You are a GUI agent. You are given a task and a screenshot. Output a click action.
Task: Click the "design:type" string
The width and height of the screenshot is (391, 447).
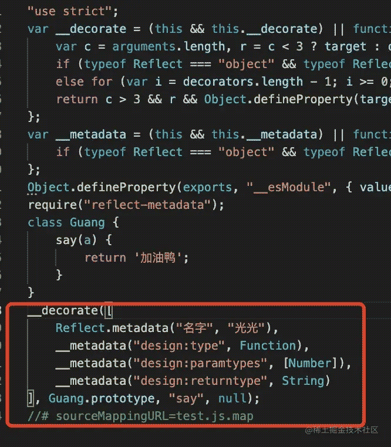tap(179, 346)
